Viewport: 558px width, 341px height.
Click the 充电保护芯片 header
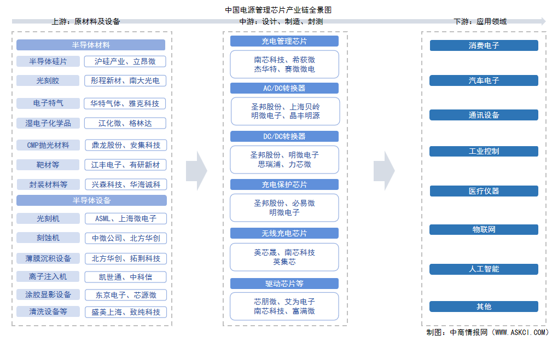(x=284, y=184)
